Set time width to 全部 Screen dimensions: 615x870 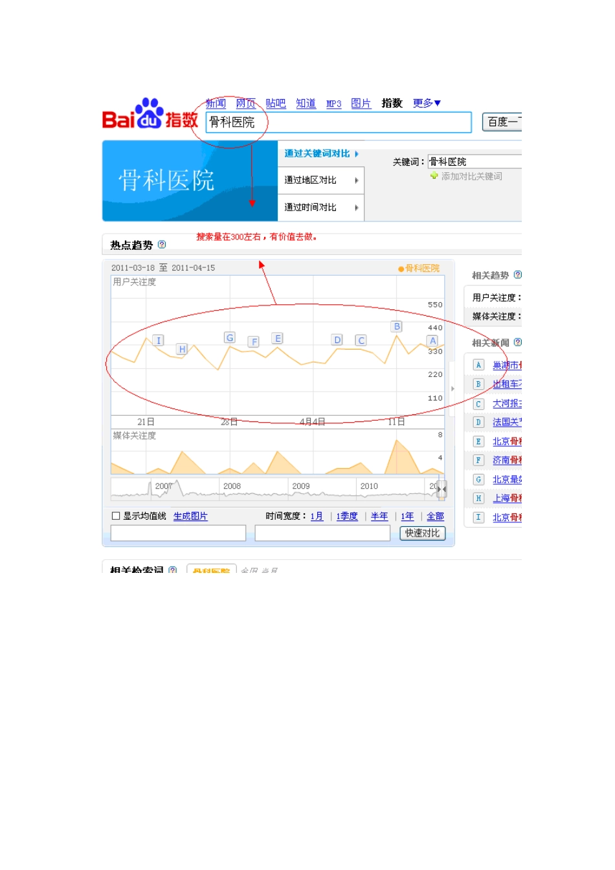pyautogui.click(x=435, y=516)
